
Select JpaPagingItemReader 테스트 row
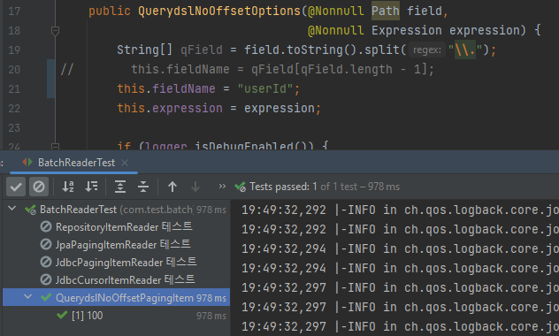click(116, 244)
